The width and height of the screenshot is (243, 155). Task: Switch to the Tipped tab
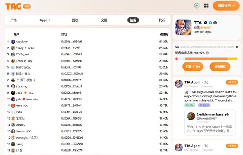(44, 20)
